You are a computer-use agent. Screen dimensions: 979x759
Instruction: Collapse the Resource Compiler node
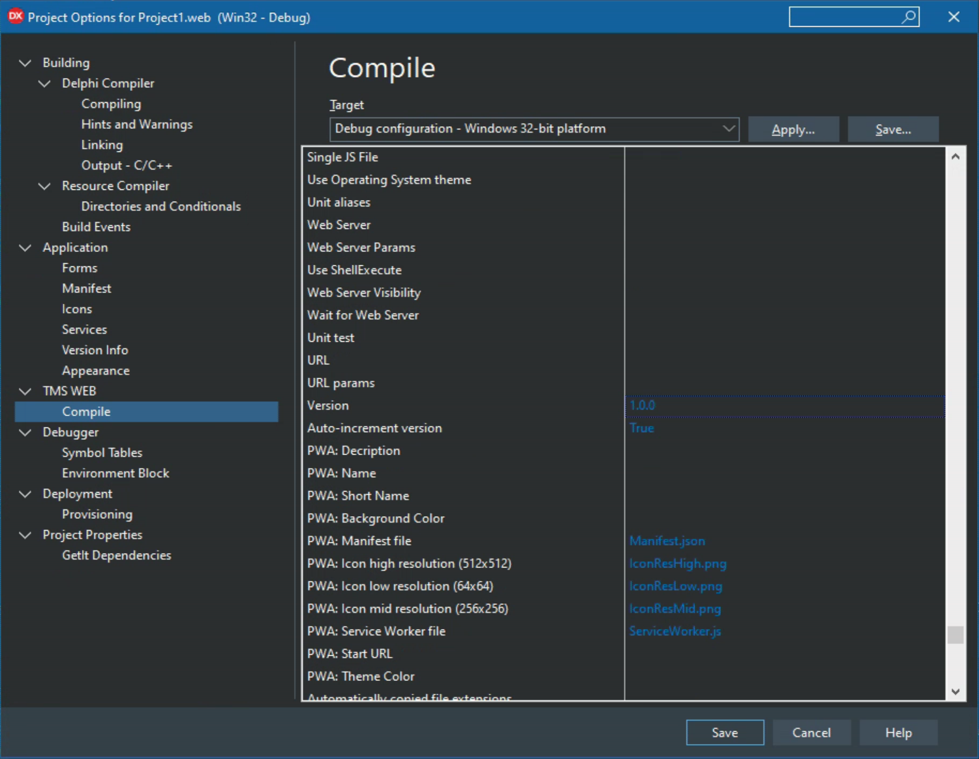(45, 186)
